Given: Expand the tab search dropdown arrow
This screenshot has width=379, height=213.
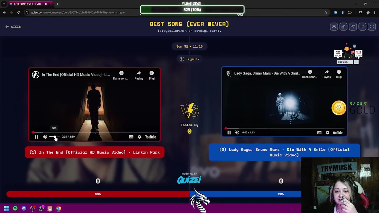Looking at the screenshot, I should coord(4,4).
